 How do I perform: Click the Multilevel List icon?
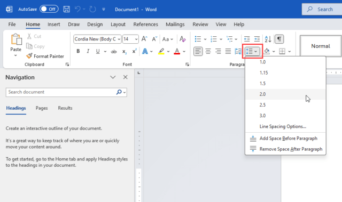click(230, 39)
